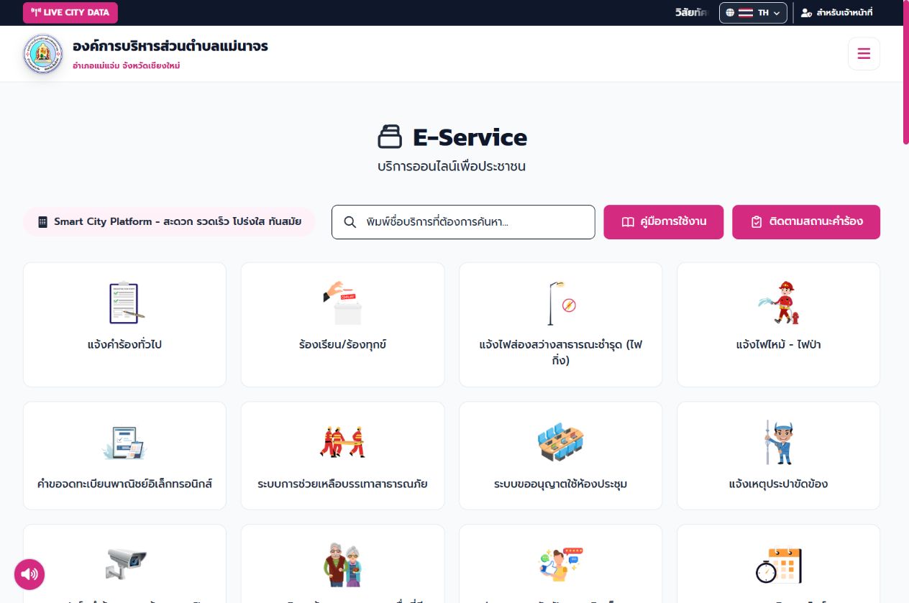Image resolution: width=909 pixels, height=603 pixels.
Task: Click the complaint box icon for ร้องเรียน/ร้องทุกข์
Action: [x=342, y=303]
